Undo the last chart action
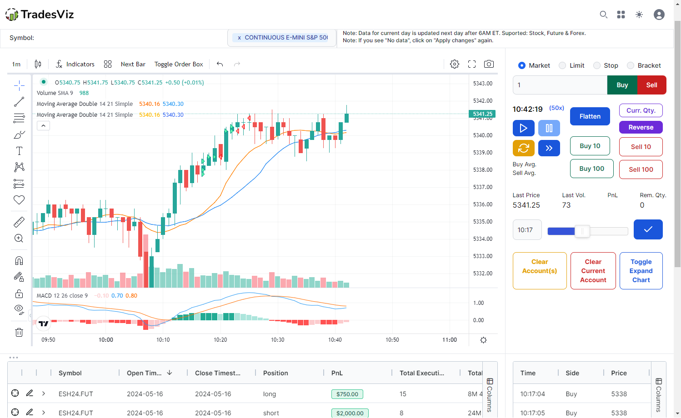This screenshot has width=681, height=418. click(x=220, y=64)
